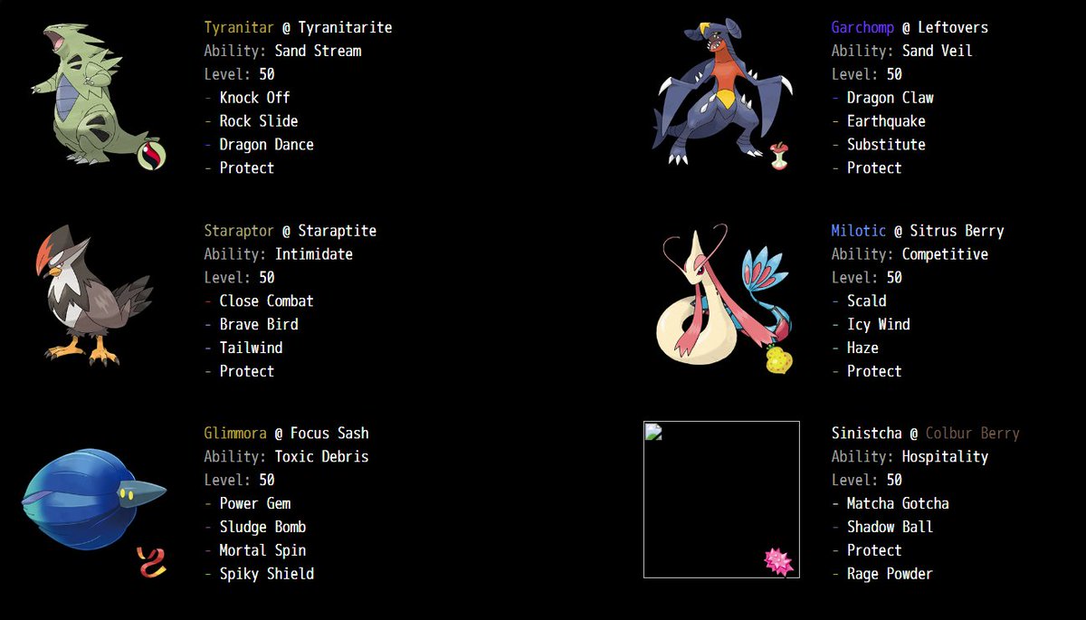Click Garchomp's Protect move
The image size is (1086, 620).
pos(873,168)
